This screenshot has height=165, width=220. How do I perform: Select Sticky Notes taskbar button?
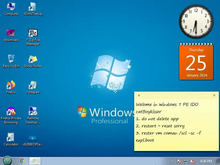pos(35,161)
